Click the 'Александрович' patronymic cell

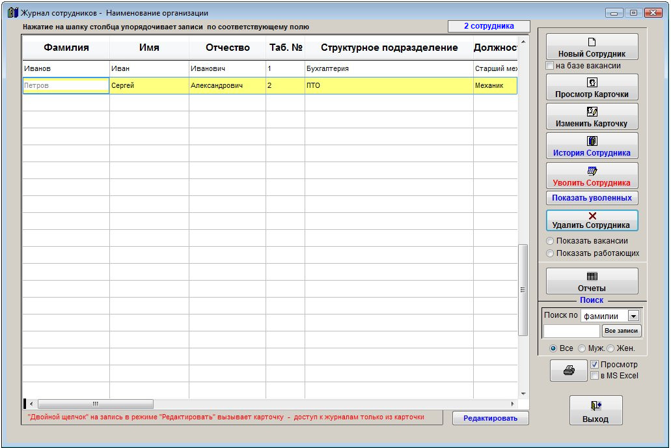coord(227,86)
